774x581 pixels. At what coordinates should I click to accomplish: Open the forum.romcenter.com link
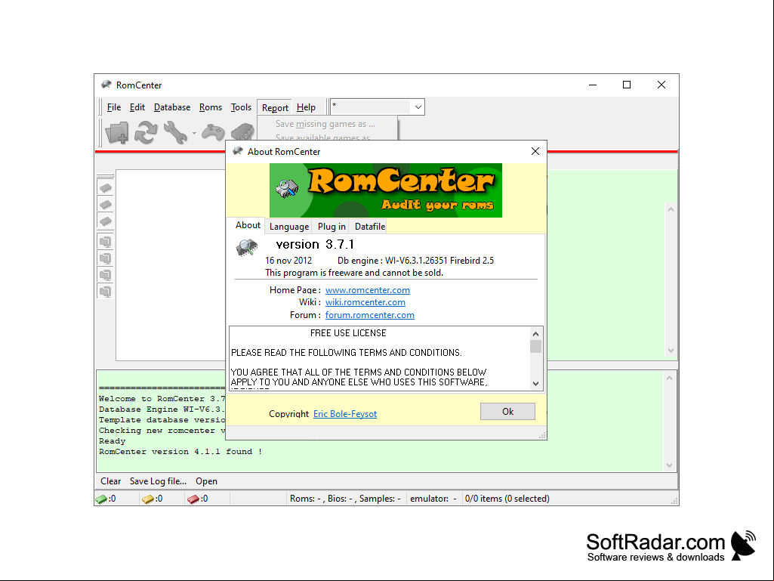click(370, 315)
